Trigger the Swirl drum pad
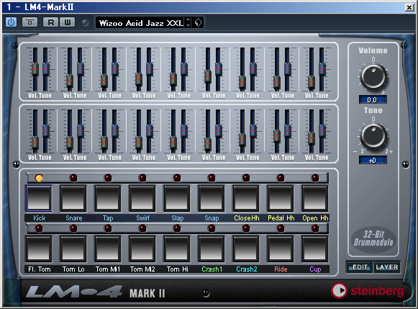 point(142,199)
